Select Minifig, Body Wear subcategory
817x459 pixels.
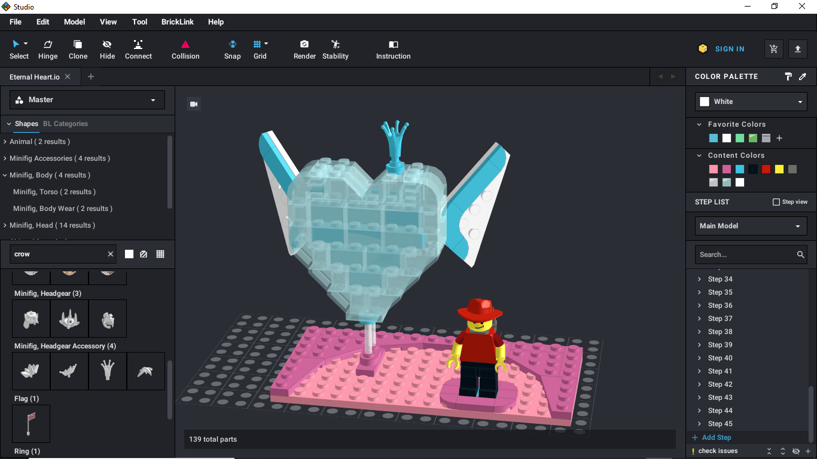(x=63, y=209)
